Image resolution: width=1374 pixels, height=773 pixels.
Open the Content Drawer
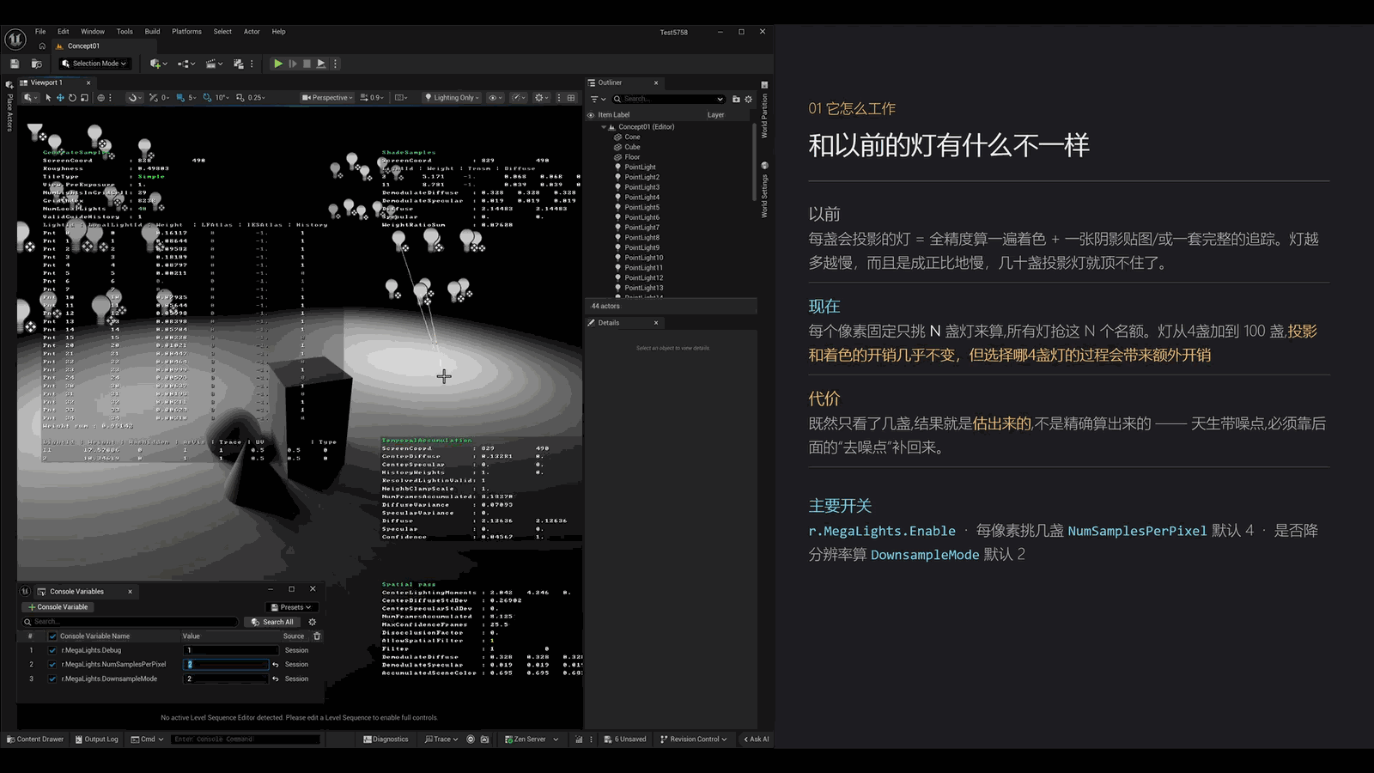click(x=35, y=740)
